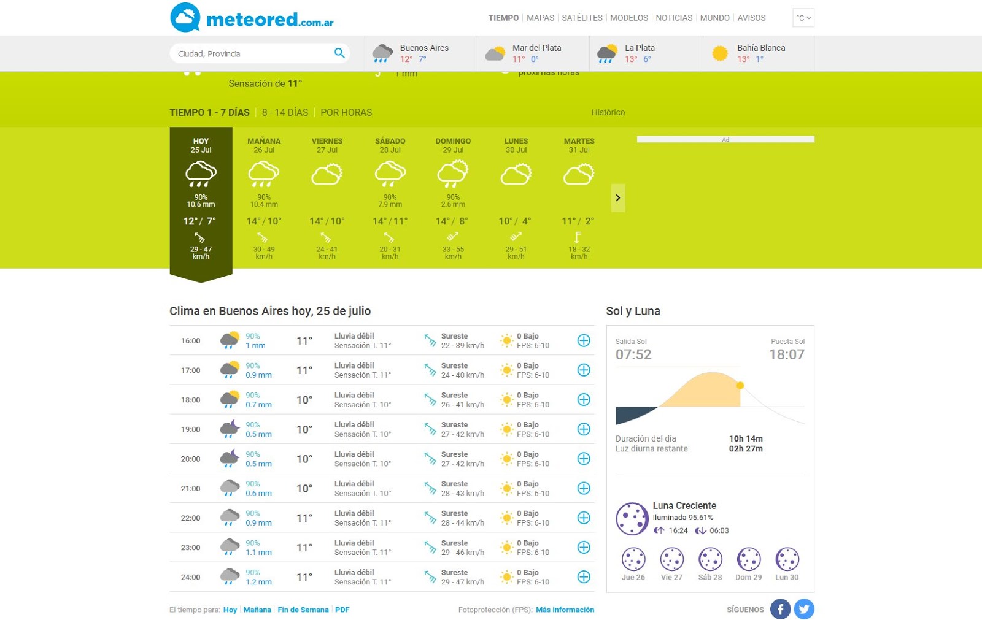Click the Dom 29 moon phase icon
982x620 pixels.
click(x=749, y=559)
